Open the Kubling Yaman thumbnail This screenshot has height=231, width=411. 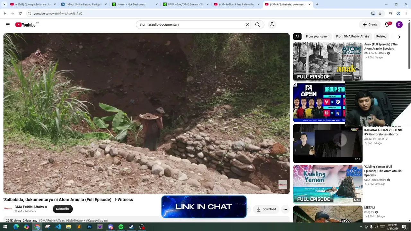pyautogui.click(x=328, y=184)
